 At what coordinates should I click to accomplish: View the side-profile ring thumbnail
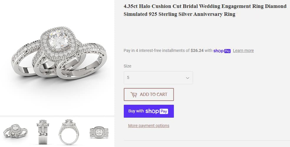coord(43,131)
